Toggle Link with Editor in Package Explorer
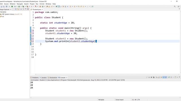Image resolution: width=181 pixels, height=101 pixels. pyautogui.click(x=18, y=9)
